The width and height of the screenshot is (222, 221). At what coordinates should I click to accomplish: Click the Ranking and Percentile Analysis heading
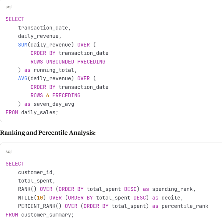(x=48, y=133)
